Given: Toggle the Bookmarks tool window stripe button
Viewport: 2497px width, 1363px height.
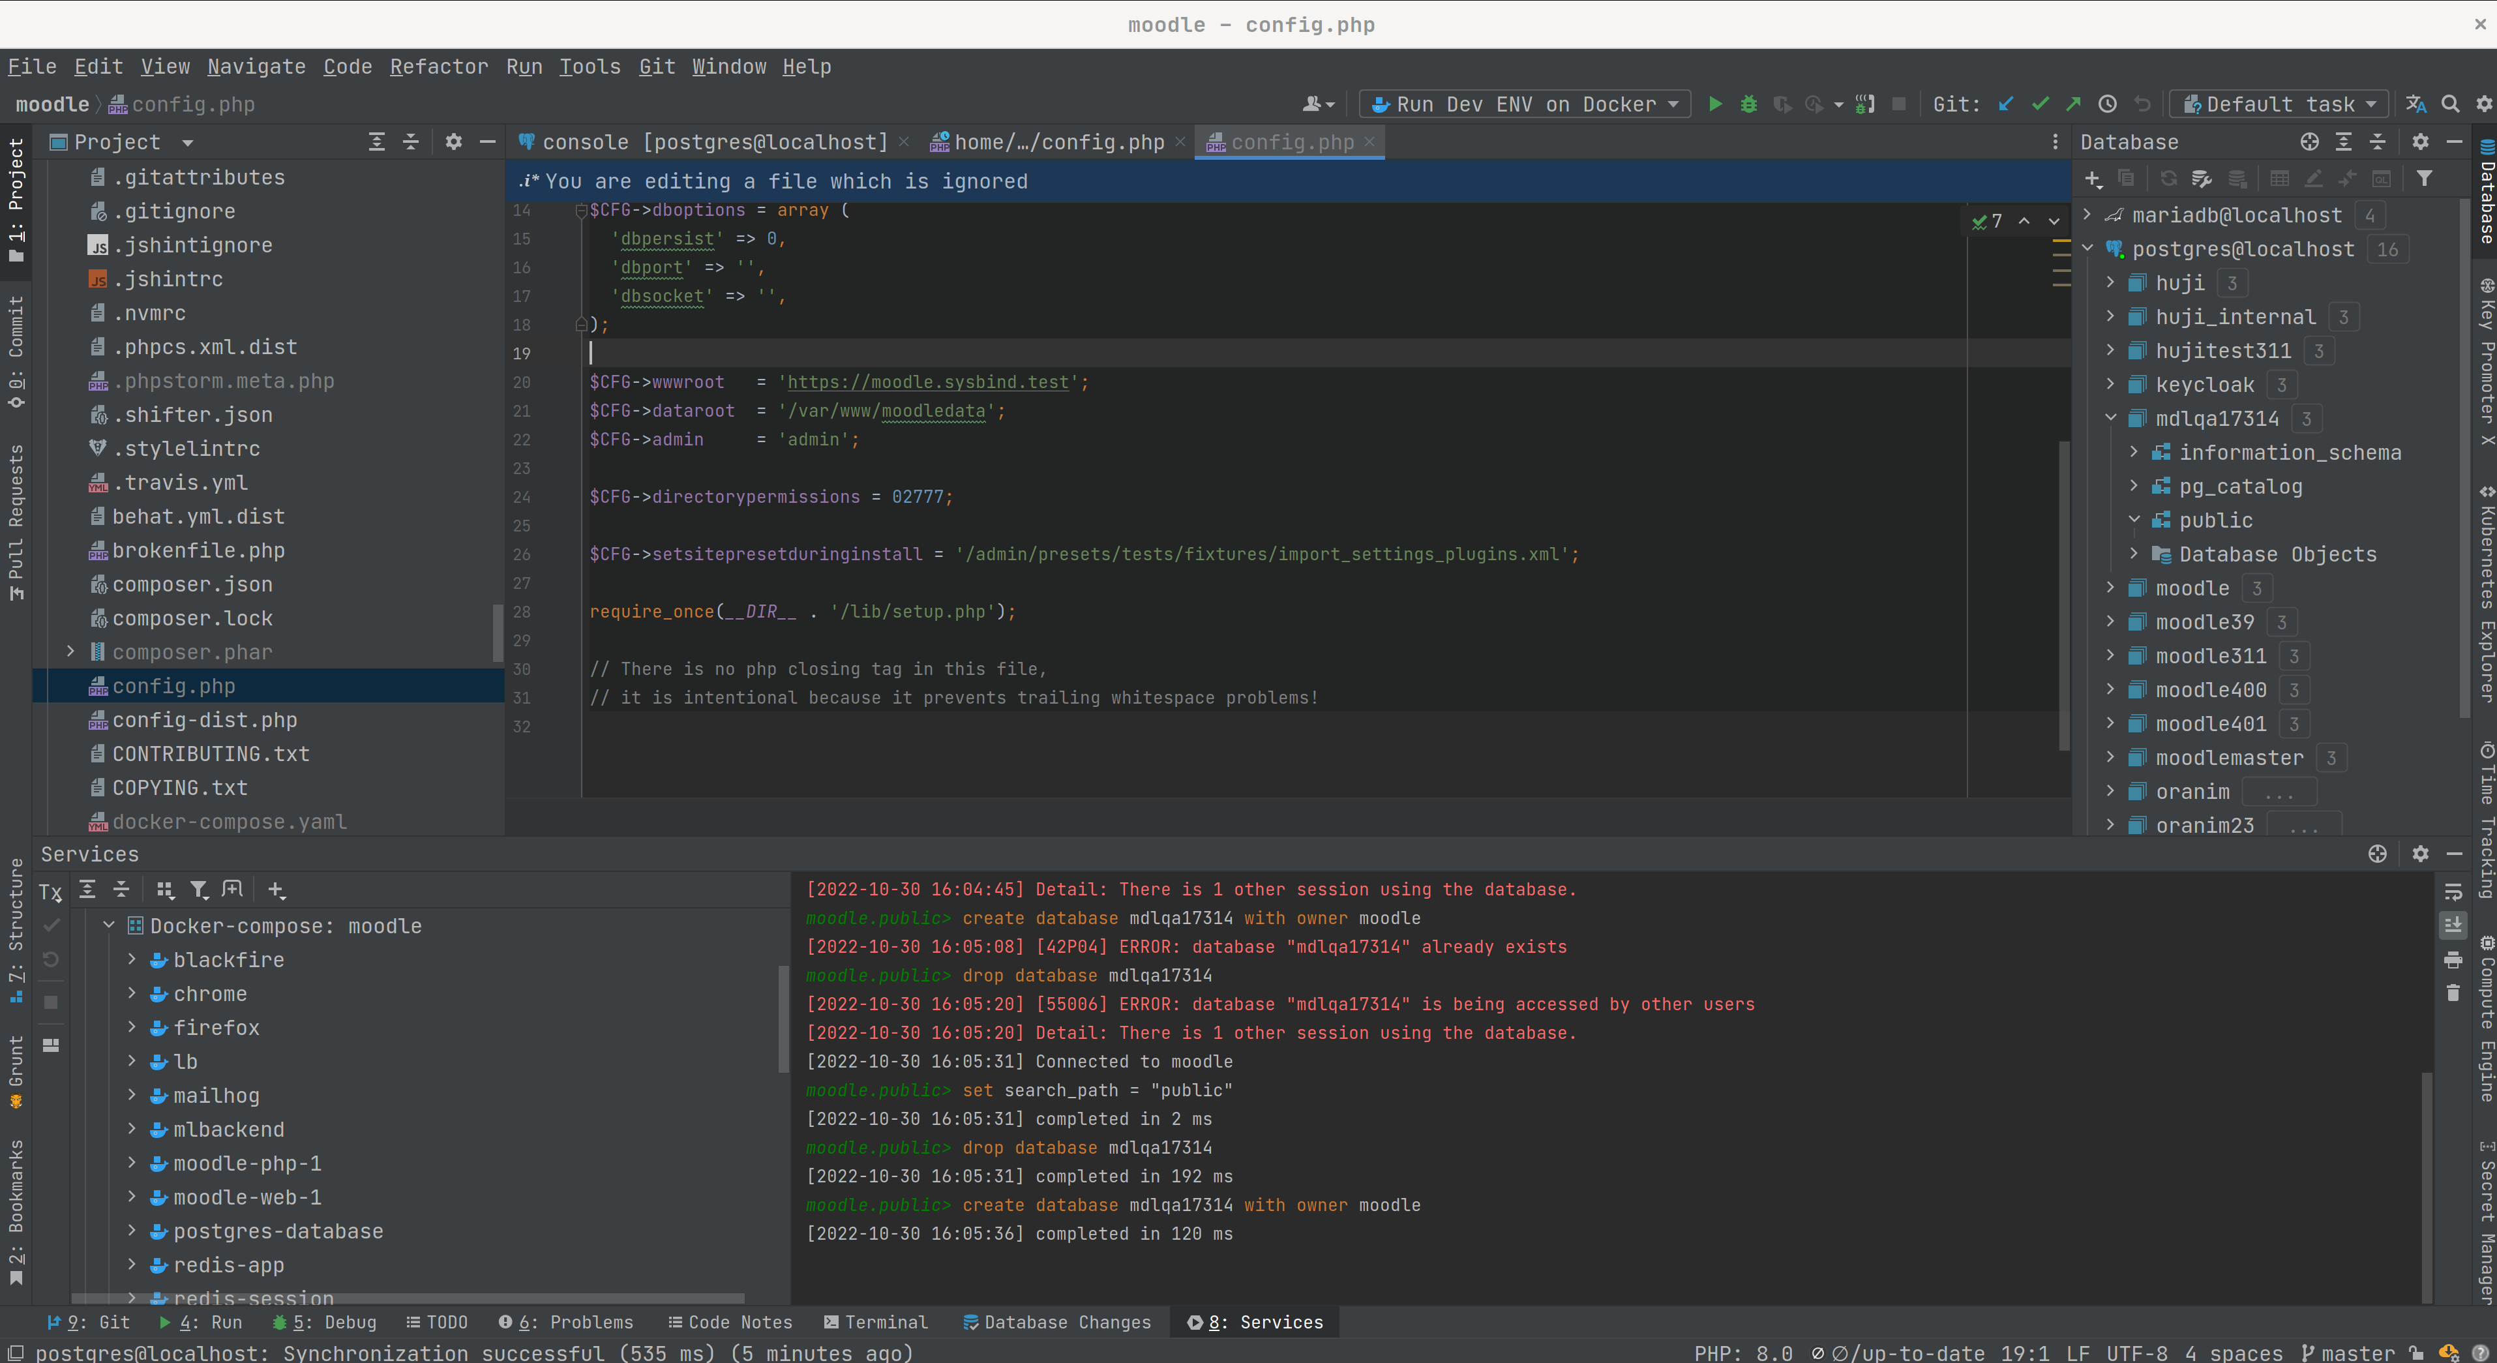Looking at the screenshot, I should (x=16, y=1214).
